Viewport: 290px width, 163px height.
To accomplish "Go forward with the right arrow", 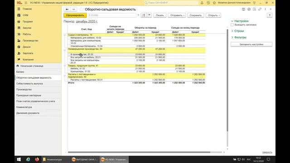I will (x=73, y=9).
